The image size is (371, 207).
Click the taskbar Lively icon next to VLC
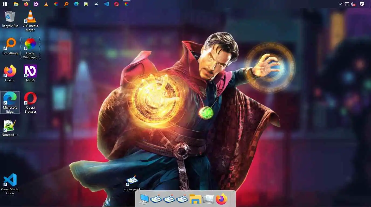pyautogui.click(x=56, y=4)
